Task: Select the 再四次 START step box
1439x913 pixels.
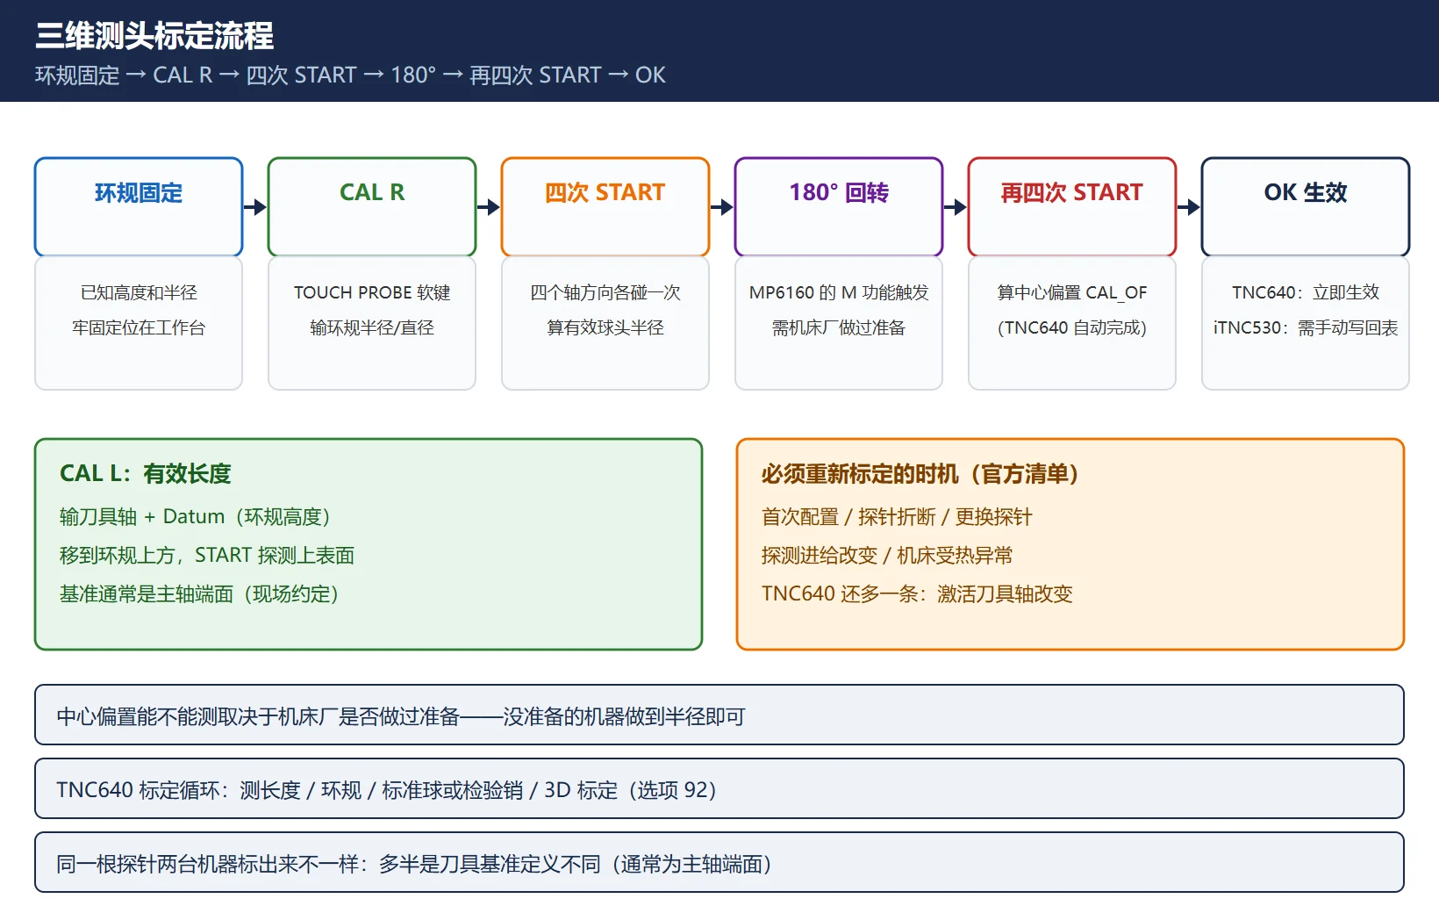Action: pyautogui.click(x=1072, y=207)
